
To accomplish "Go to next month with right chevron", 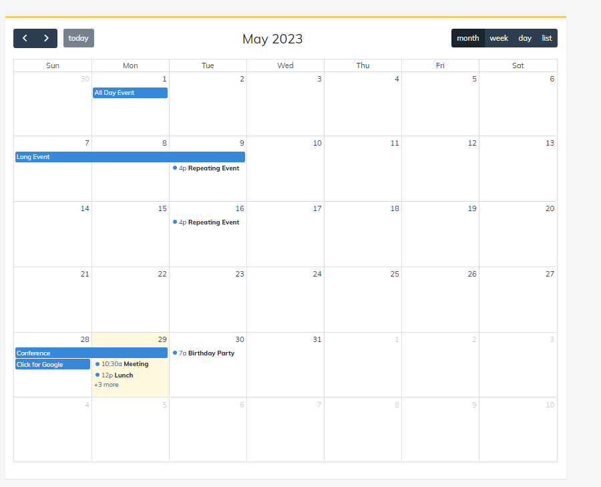I will [46, 38].
